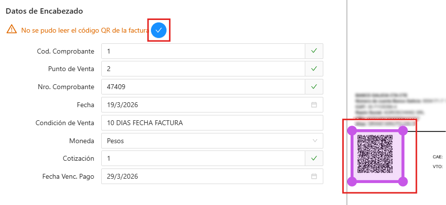Viewport: 446px width, 205px height.
Task: Click the Cotización input field
Action: tap(204, 158)
